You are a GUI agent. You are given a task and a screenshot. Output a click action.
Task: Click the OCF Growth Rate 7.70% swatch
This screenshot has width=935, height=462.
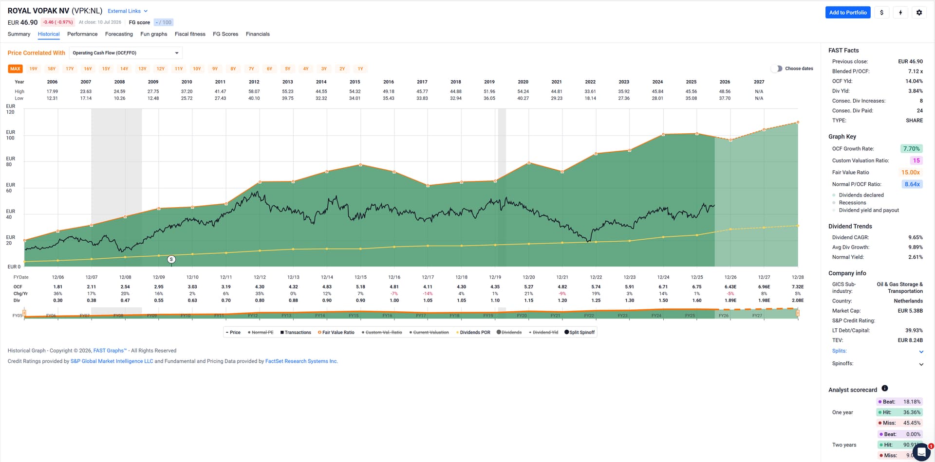(x=911, y=149)
